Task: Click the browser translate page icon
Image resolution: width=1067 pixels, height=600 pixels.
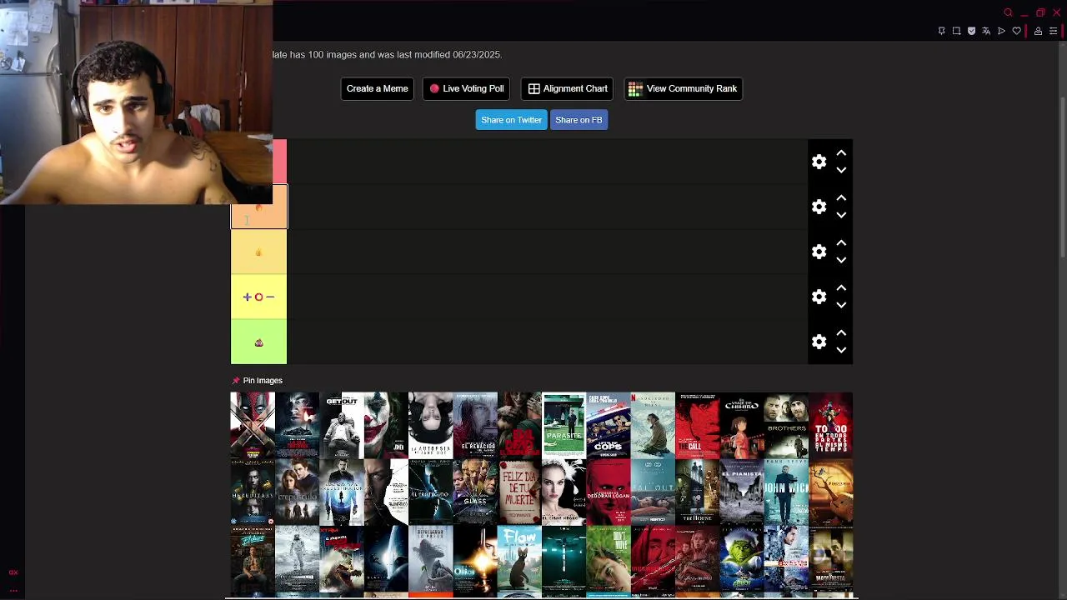Action: click(x=986, y=31)
